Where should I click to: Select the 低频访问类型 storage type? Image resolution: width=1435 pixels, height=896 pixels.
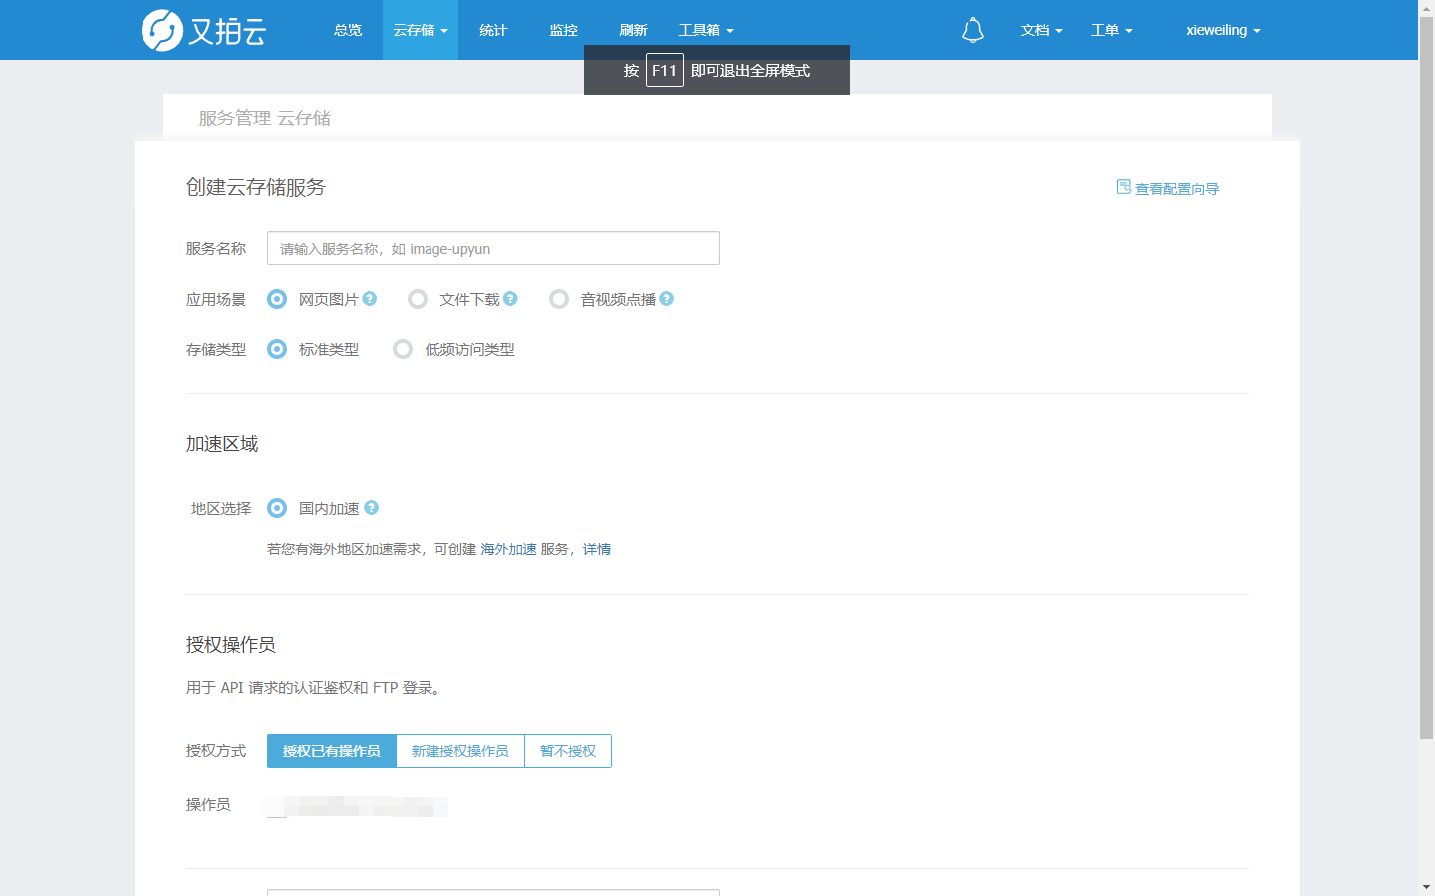(402, 349)
